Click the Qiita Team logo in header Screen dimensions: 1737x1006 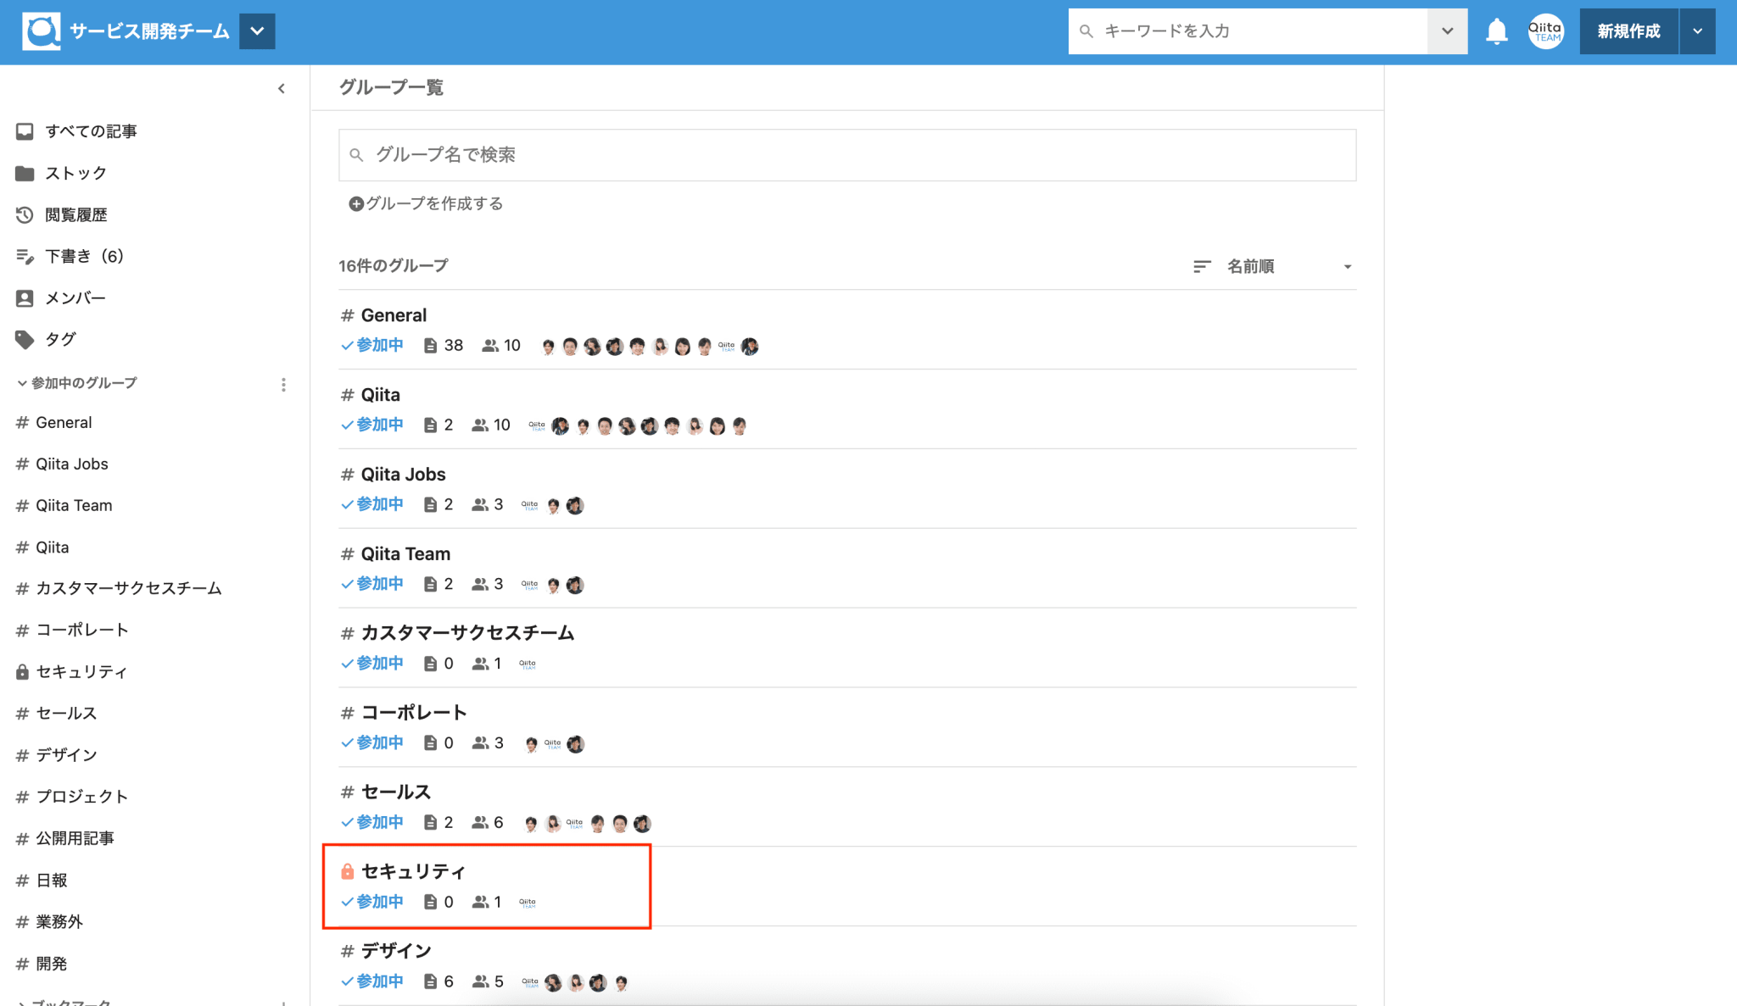[41, 31]
